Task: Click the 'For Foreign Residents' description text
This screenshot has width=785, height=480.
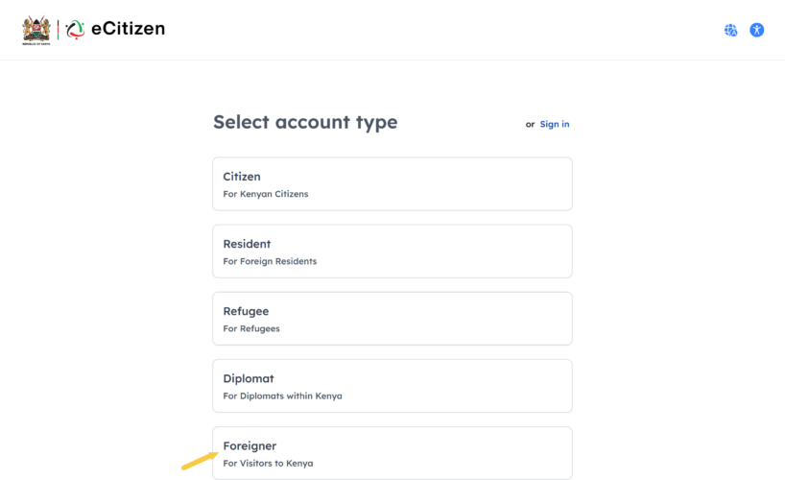Action: point(270,261)
